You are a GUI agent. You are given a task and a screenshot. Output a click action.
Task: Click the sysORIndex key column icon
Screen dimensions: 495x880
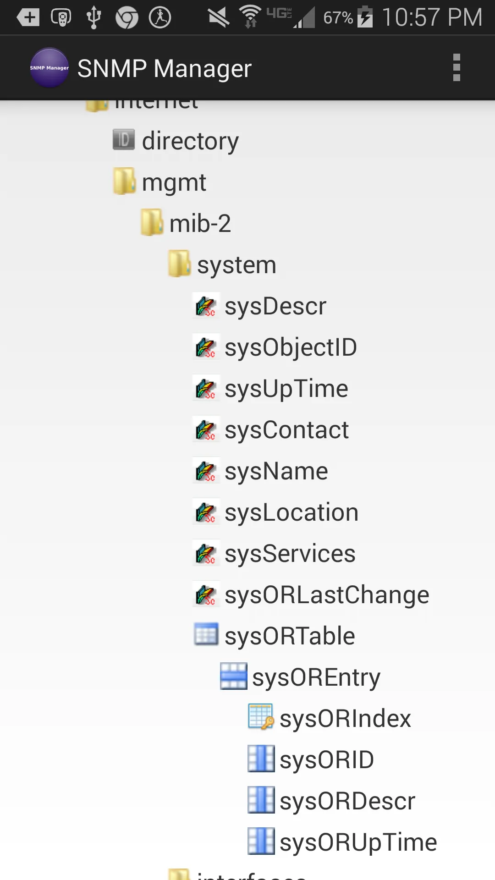click(x=261, y=718)
